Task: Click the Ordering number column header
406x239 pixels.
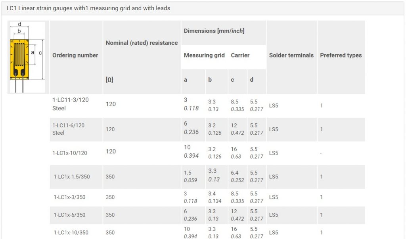Action: click(x=75, y=55)
